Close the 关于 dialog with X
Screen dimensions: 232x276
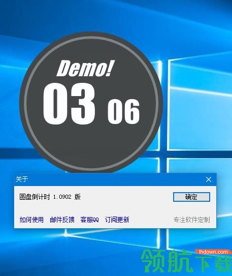(209, 179)
